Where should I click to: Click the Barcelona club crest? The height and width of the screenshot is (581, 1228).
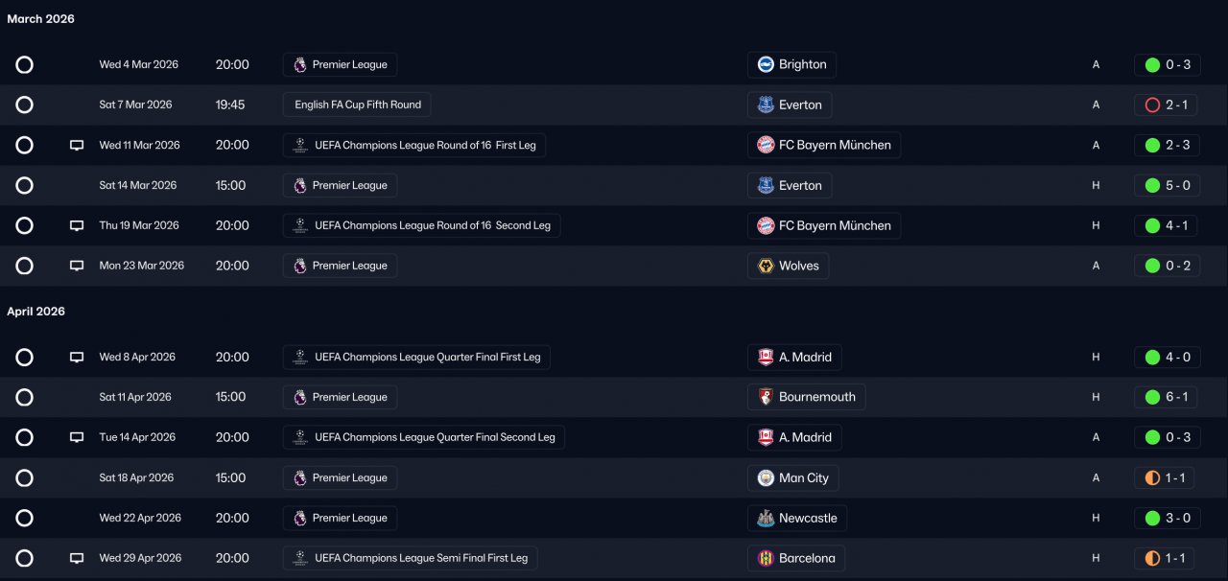(766, 558)
